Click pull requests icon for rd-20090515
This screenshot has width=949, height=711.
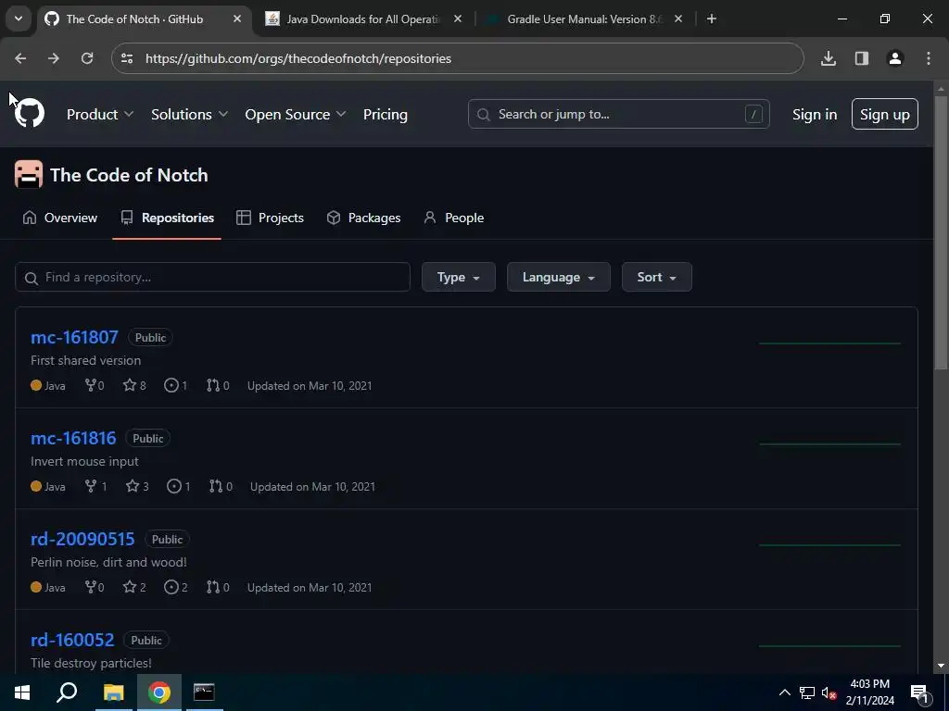tap(213, 587)
